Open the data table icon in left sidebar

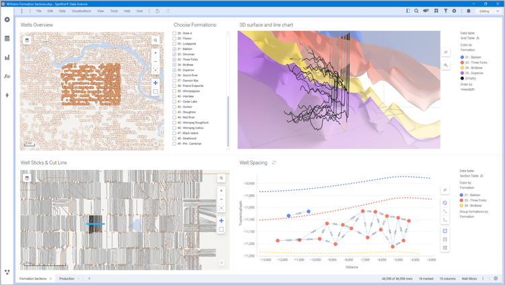[x=7, y=38]
